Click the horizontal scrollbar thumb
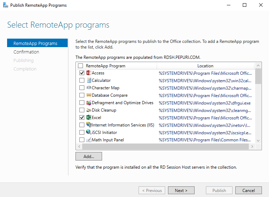This screenshot has height=197, width=269. tap(166, 146)
